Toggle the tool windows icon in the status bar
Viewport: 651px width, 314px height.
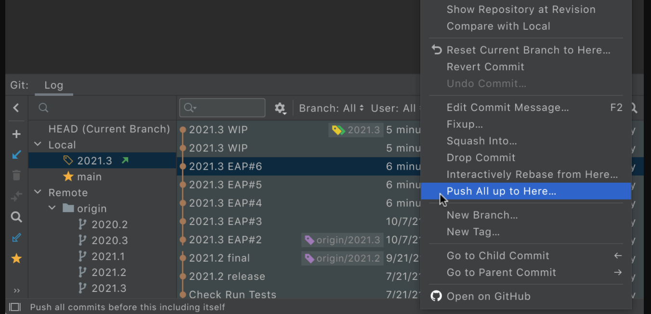point(15,307)
